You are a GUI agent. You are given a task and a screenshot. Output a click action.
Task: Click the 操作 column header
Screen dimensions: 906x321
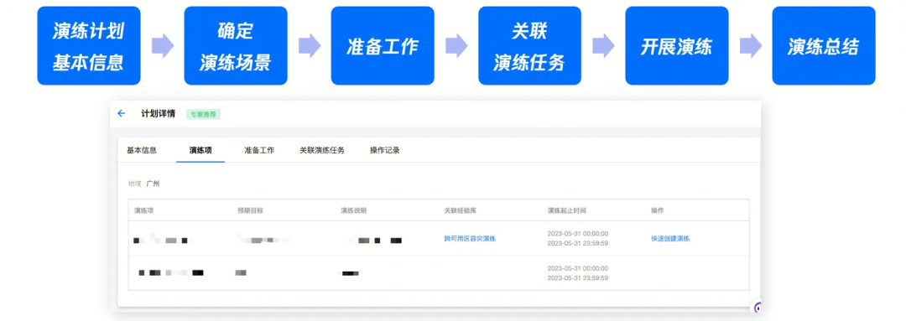pos(657,210)
